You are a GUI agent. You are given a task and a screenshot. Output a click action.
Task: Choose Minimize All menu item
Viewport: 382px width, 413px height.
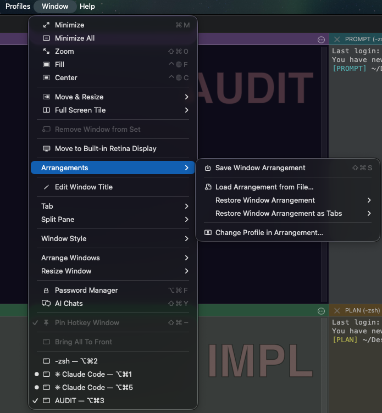113,38
